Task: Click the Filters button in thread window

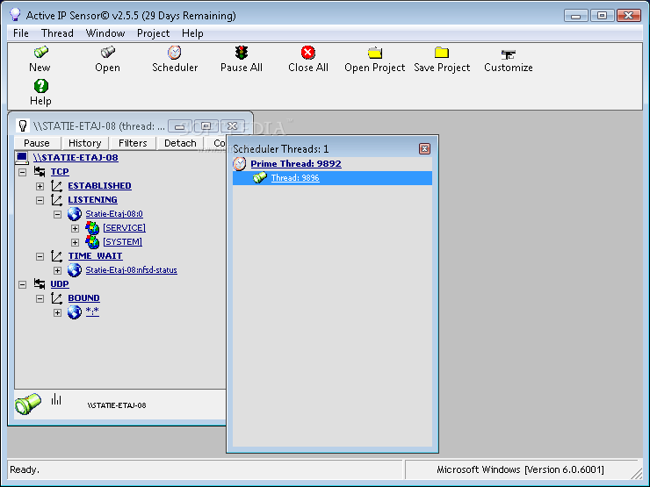Action: coord(133,143)
